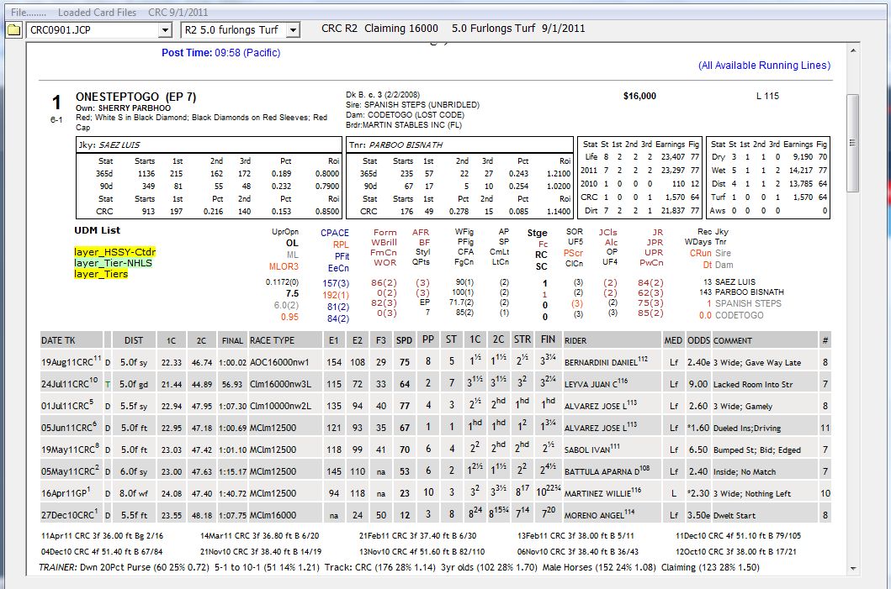Viewport: 891px width, 589px height.
Task: Select the 19Aug11CRC race date row
Action: 71,361
